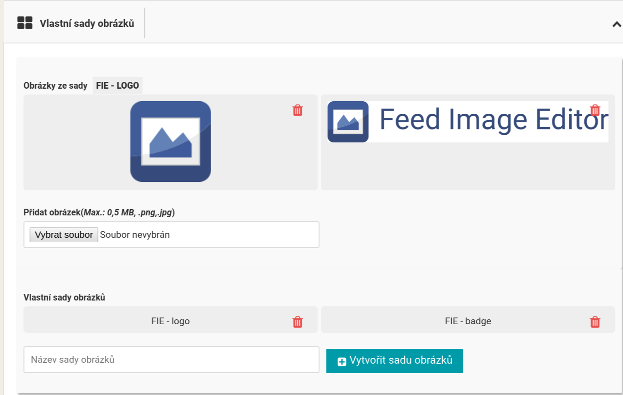
Task: Select the square logo image thumbnail
Action: click(170, 142)
